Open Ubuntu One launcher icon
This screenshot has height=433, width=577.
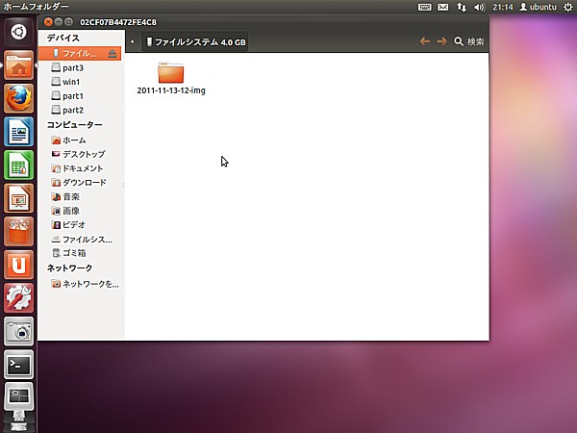18,265
